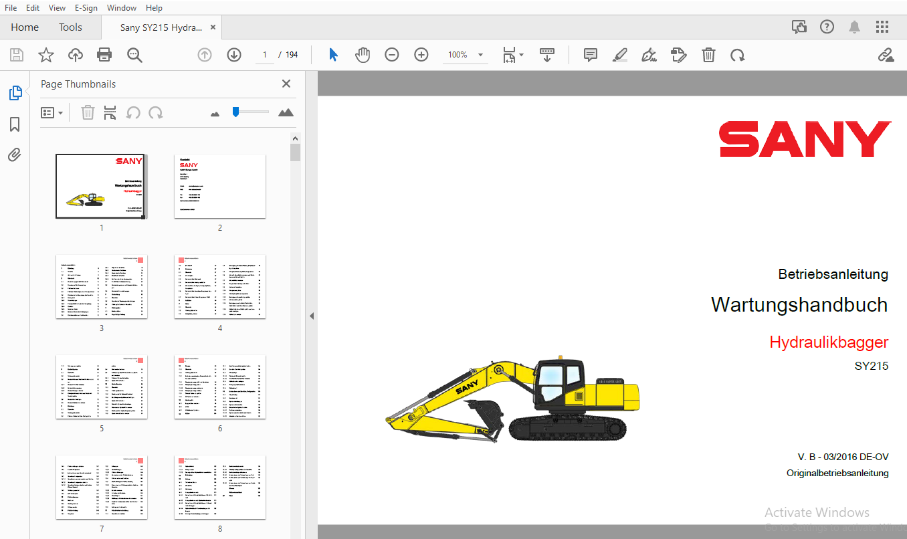Select page 3 thumbnail
907x539 pixels.
[x=101, y=286]
